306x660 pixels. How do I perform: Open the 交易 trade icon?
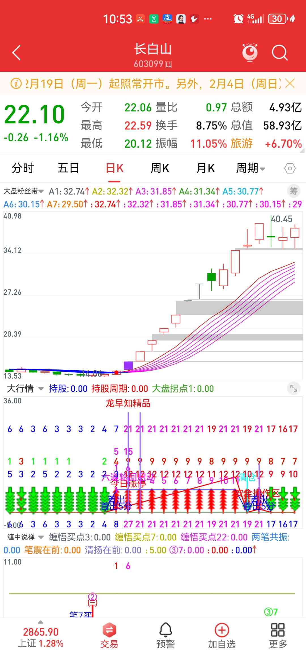(109, 636)
